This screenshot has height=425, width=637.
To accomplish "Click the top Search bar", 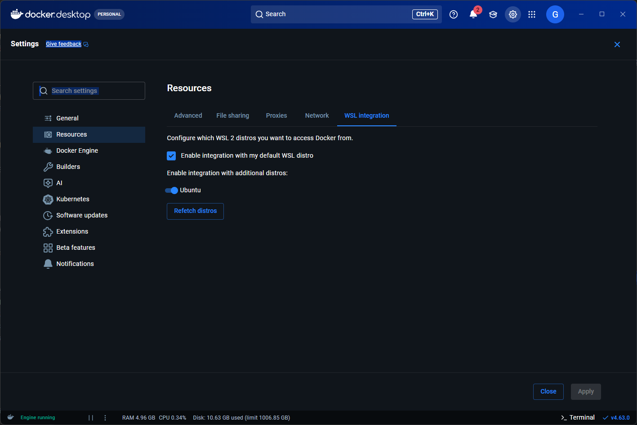I will click(x=346, y=14).
